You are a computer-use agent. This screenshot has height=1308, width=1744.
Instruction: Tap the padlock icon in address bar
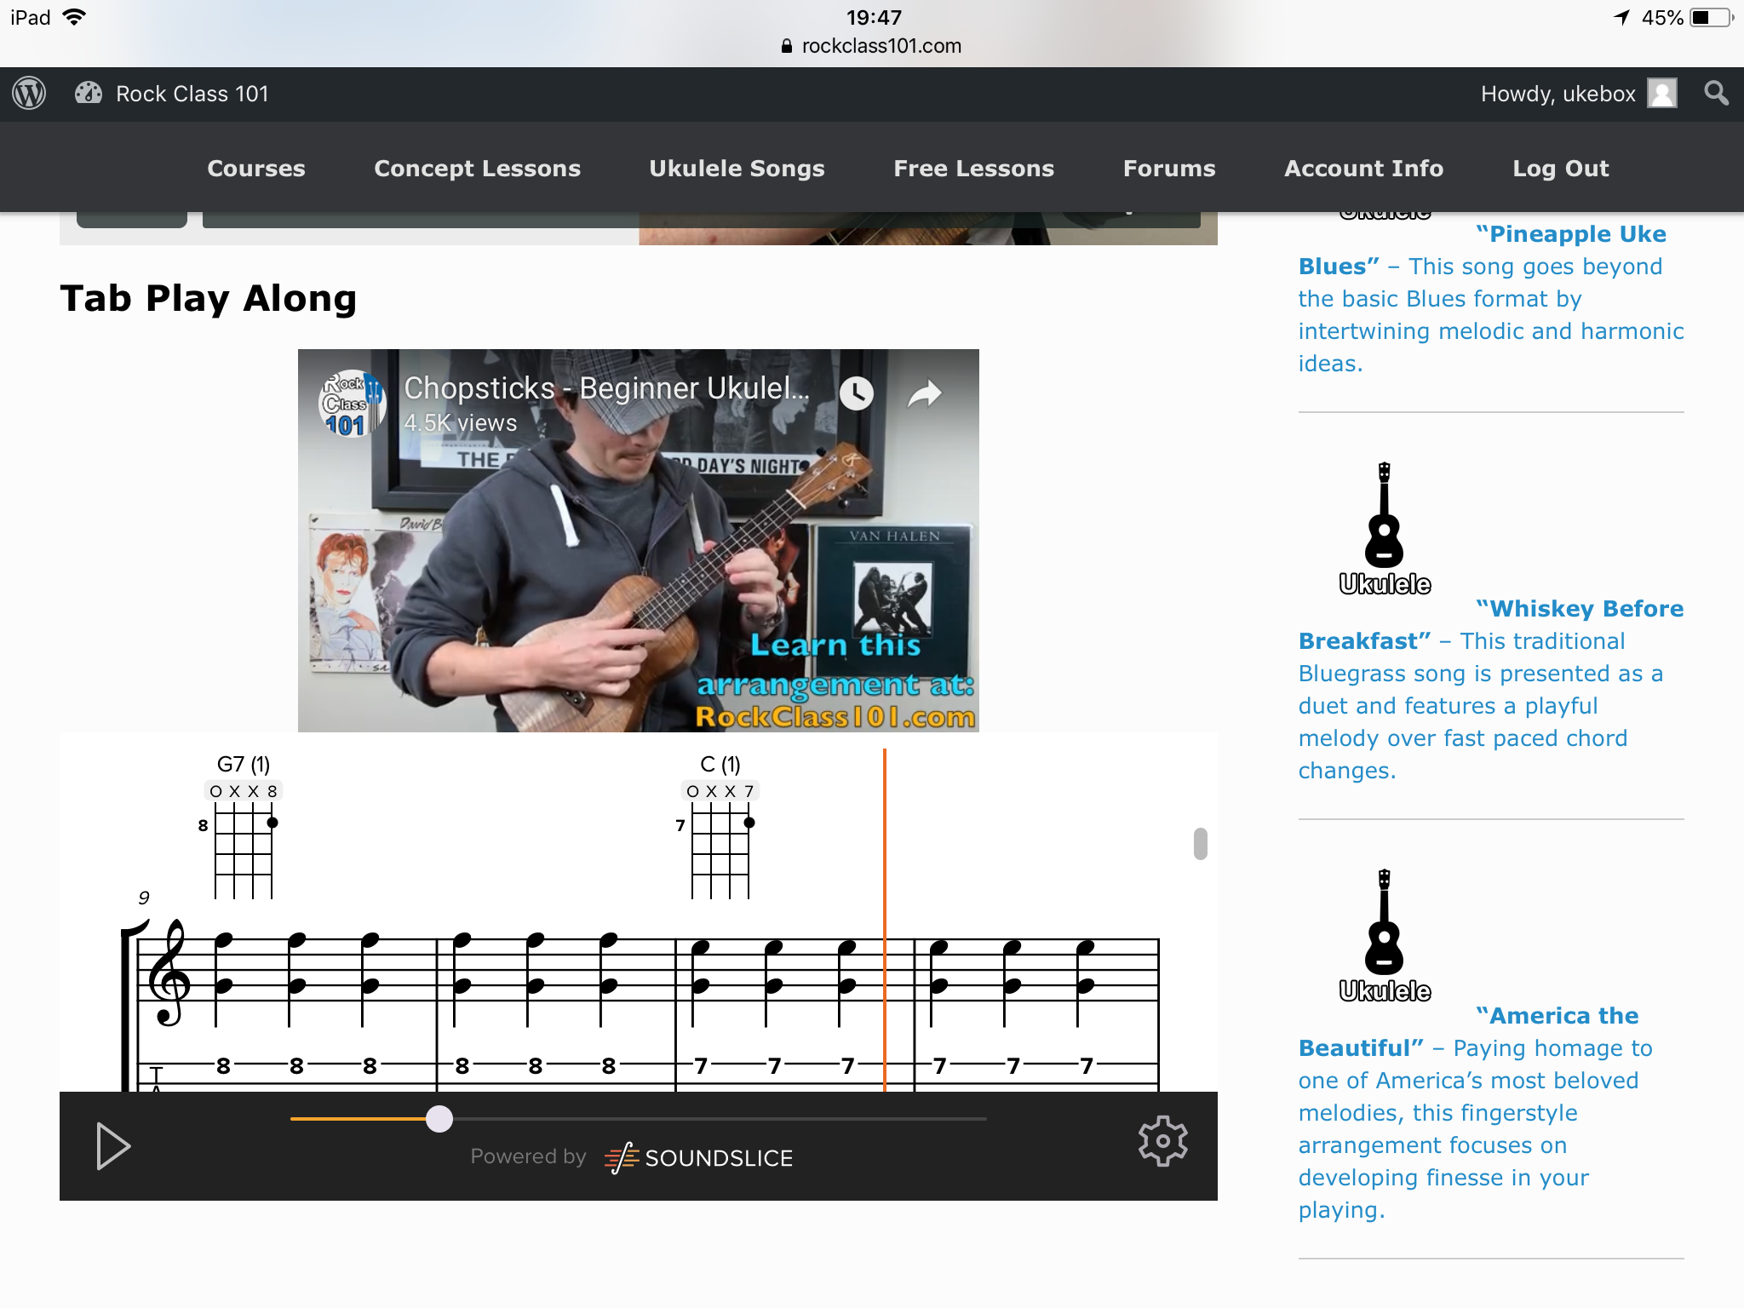pyautogui.click(x=787, y=46)
